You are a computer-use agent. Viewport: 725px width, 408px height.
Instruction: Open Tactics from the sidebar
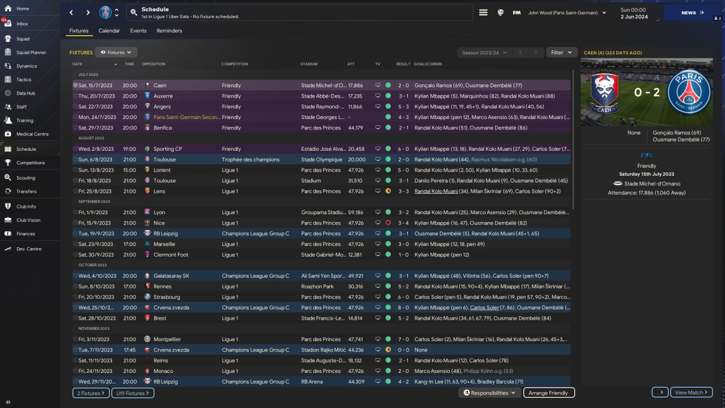pos(24,80)
